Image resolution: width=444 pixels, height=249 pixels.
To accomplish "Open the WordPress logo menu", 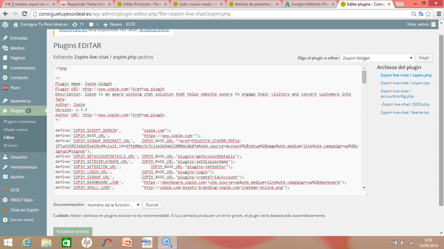I will coord(5,25).
